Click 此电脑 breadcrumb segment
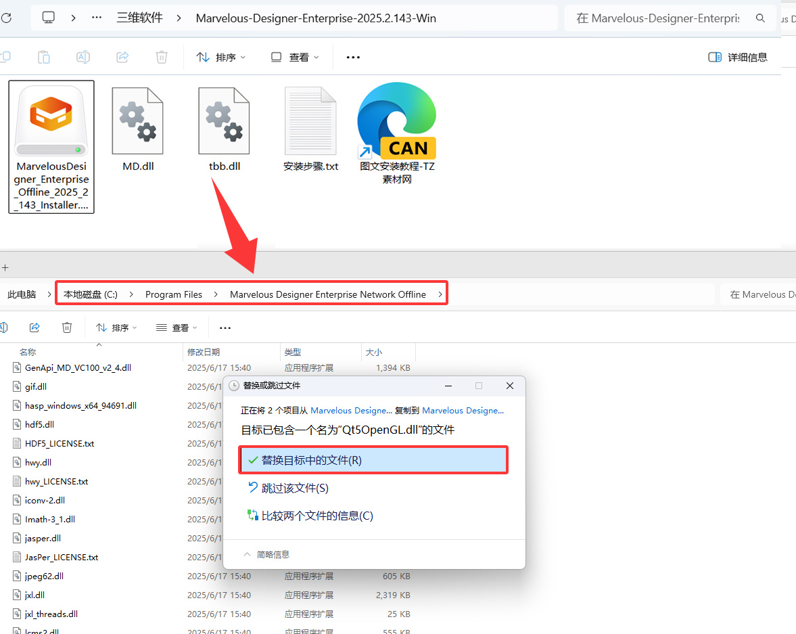Image resolution: width=796 pixels, height=634 pixels. pyautogui.click(x=22, y=294)
